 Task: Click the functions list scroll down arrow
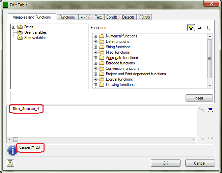click(x=210, y=86)
